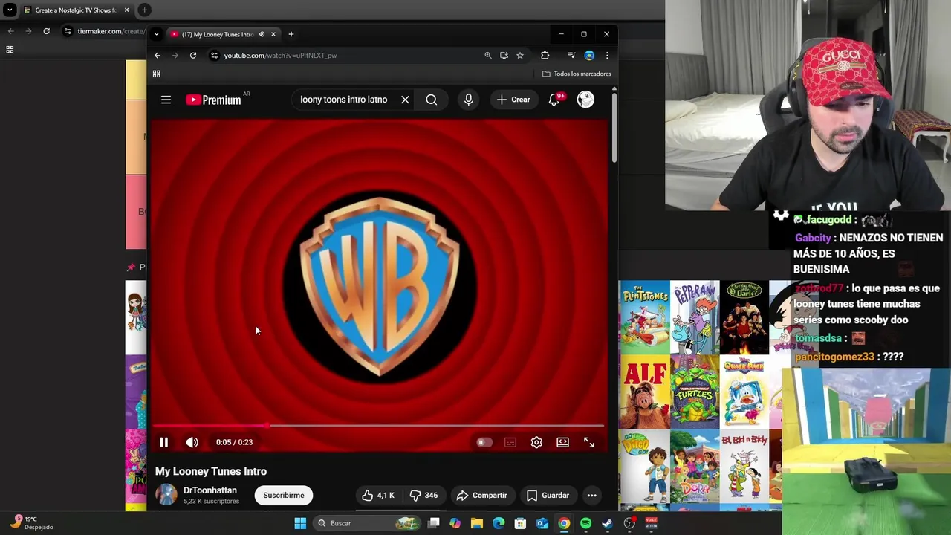951x535 pixels.
Task: Like the video showing 4,1 K
Action: pyautogui.click(x=378, y=495)
